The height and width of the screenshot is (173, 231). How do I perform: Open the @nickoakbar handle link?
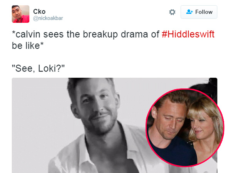48,18
